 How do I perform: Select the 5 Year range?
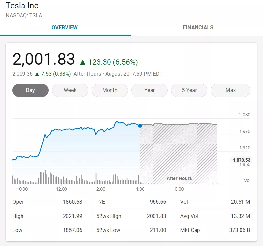pyautogui.click(x=189, y=90)
